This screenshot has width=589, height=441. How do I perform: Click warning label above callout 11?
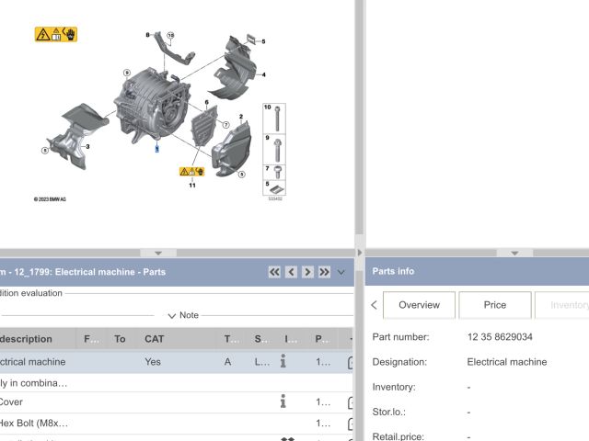click(191, 172)
